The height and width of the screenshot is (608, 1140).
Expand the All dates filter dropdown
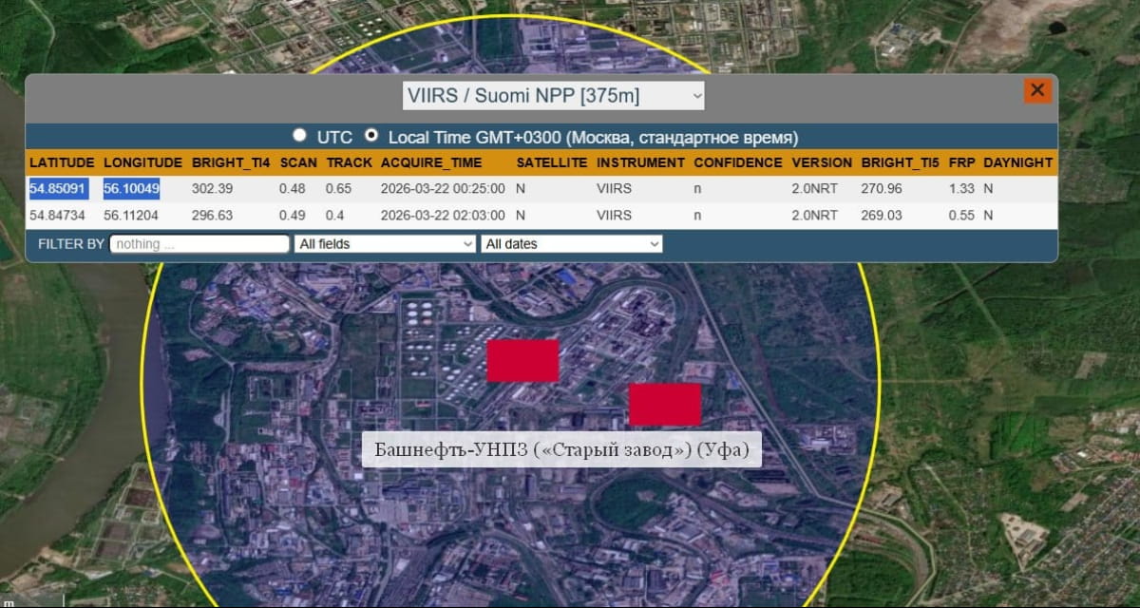coord(572,244)
